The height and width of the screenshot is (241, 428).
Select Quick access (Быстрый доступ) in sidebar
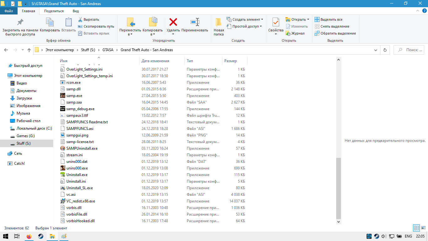click(x=28, y=66)
